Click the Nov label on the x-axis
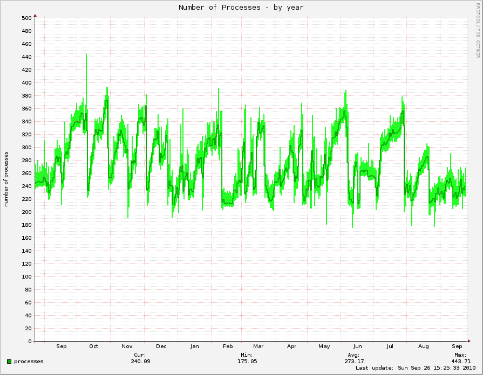The image size is (483, 375). tap(127, 346)
